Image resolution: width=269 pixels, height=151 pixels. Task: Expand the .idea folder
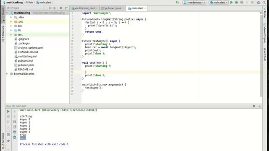click(11, 17)
